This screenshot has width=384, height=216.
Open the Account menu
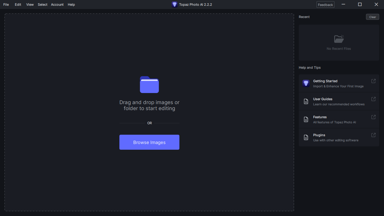(x=57, y=4)
